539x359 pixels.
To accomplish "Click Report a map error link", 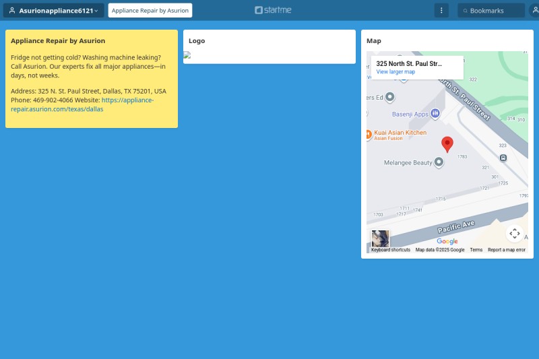I will [507, 250].
